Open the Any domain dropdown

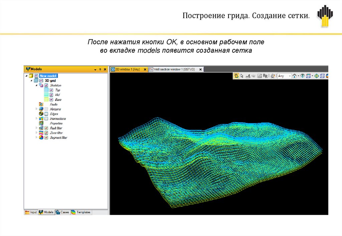click(289, 76)
